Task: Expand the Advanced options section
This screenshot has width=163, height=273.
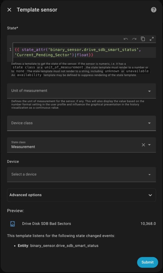Action: click(81, 195)
